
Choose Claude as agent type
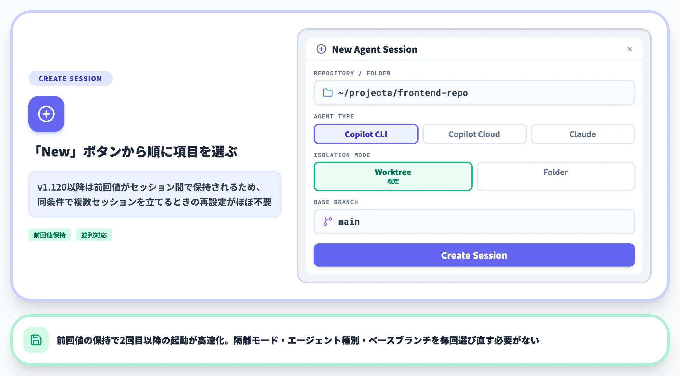click(x=582, y=134)
